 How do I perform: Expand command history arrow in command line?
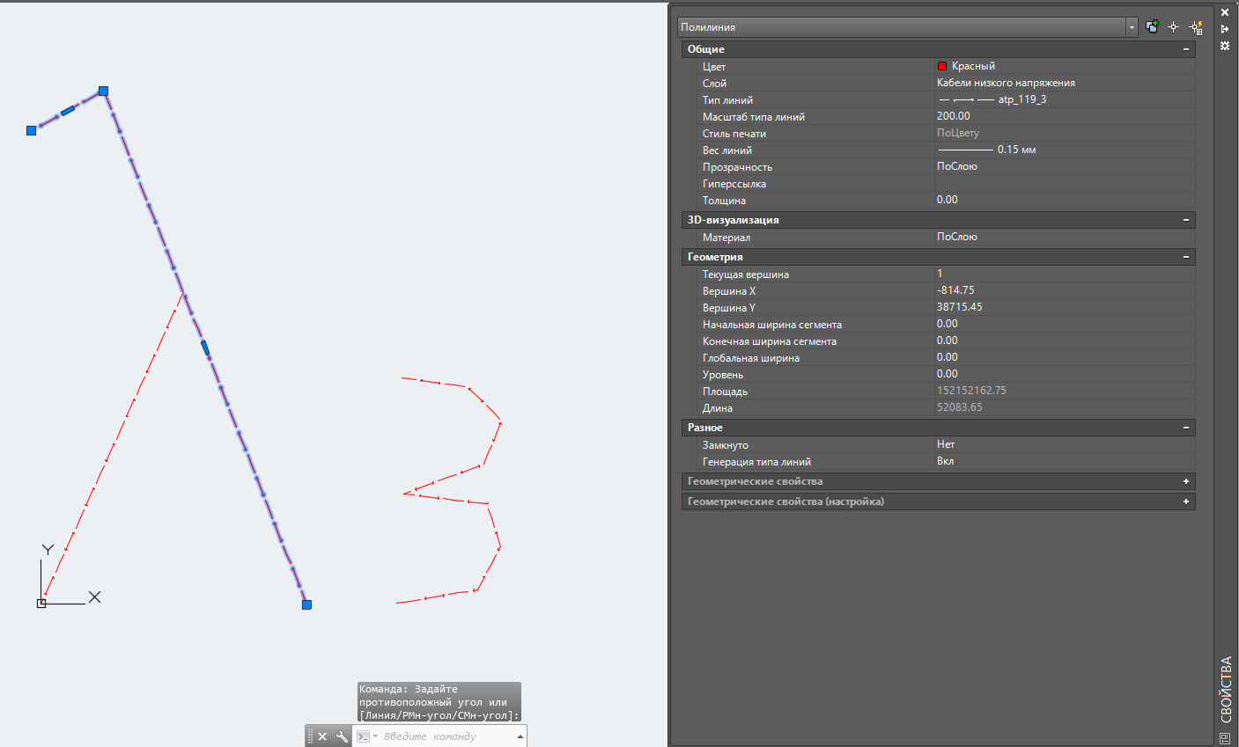pos(520,736)
